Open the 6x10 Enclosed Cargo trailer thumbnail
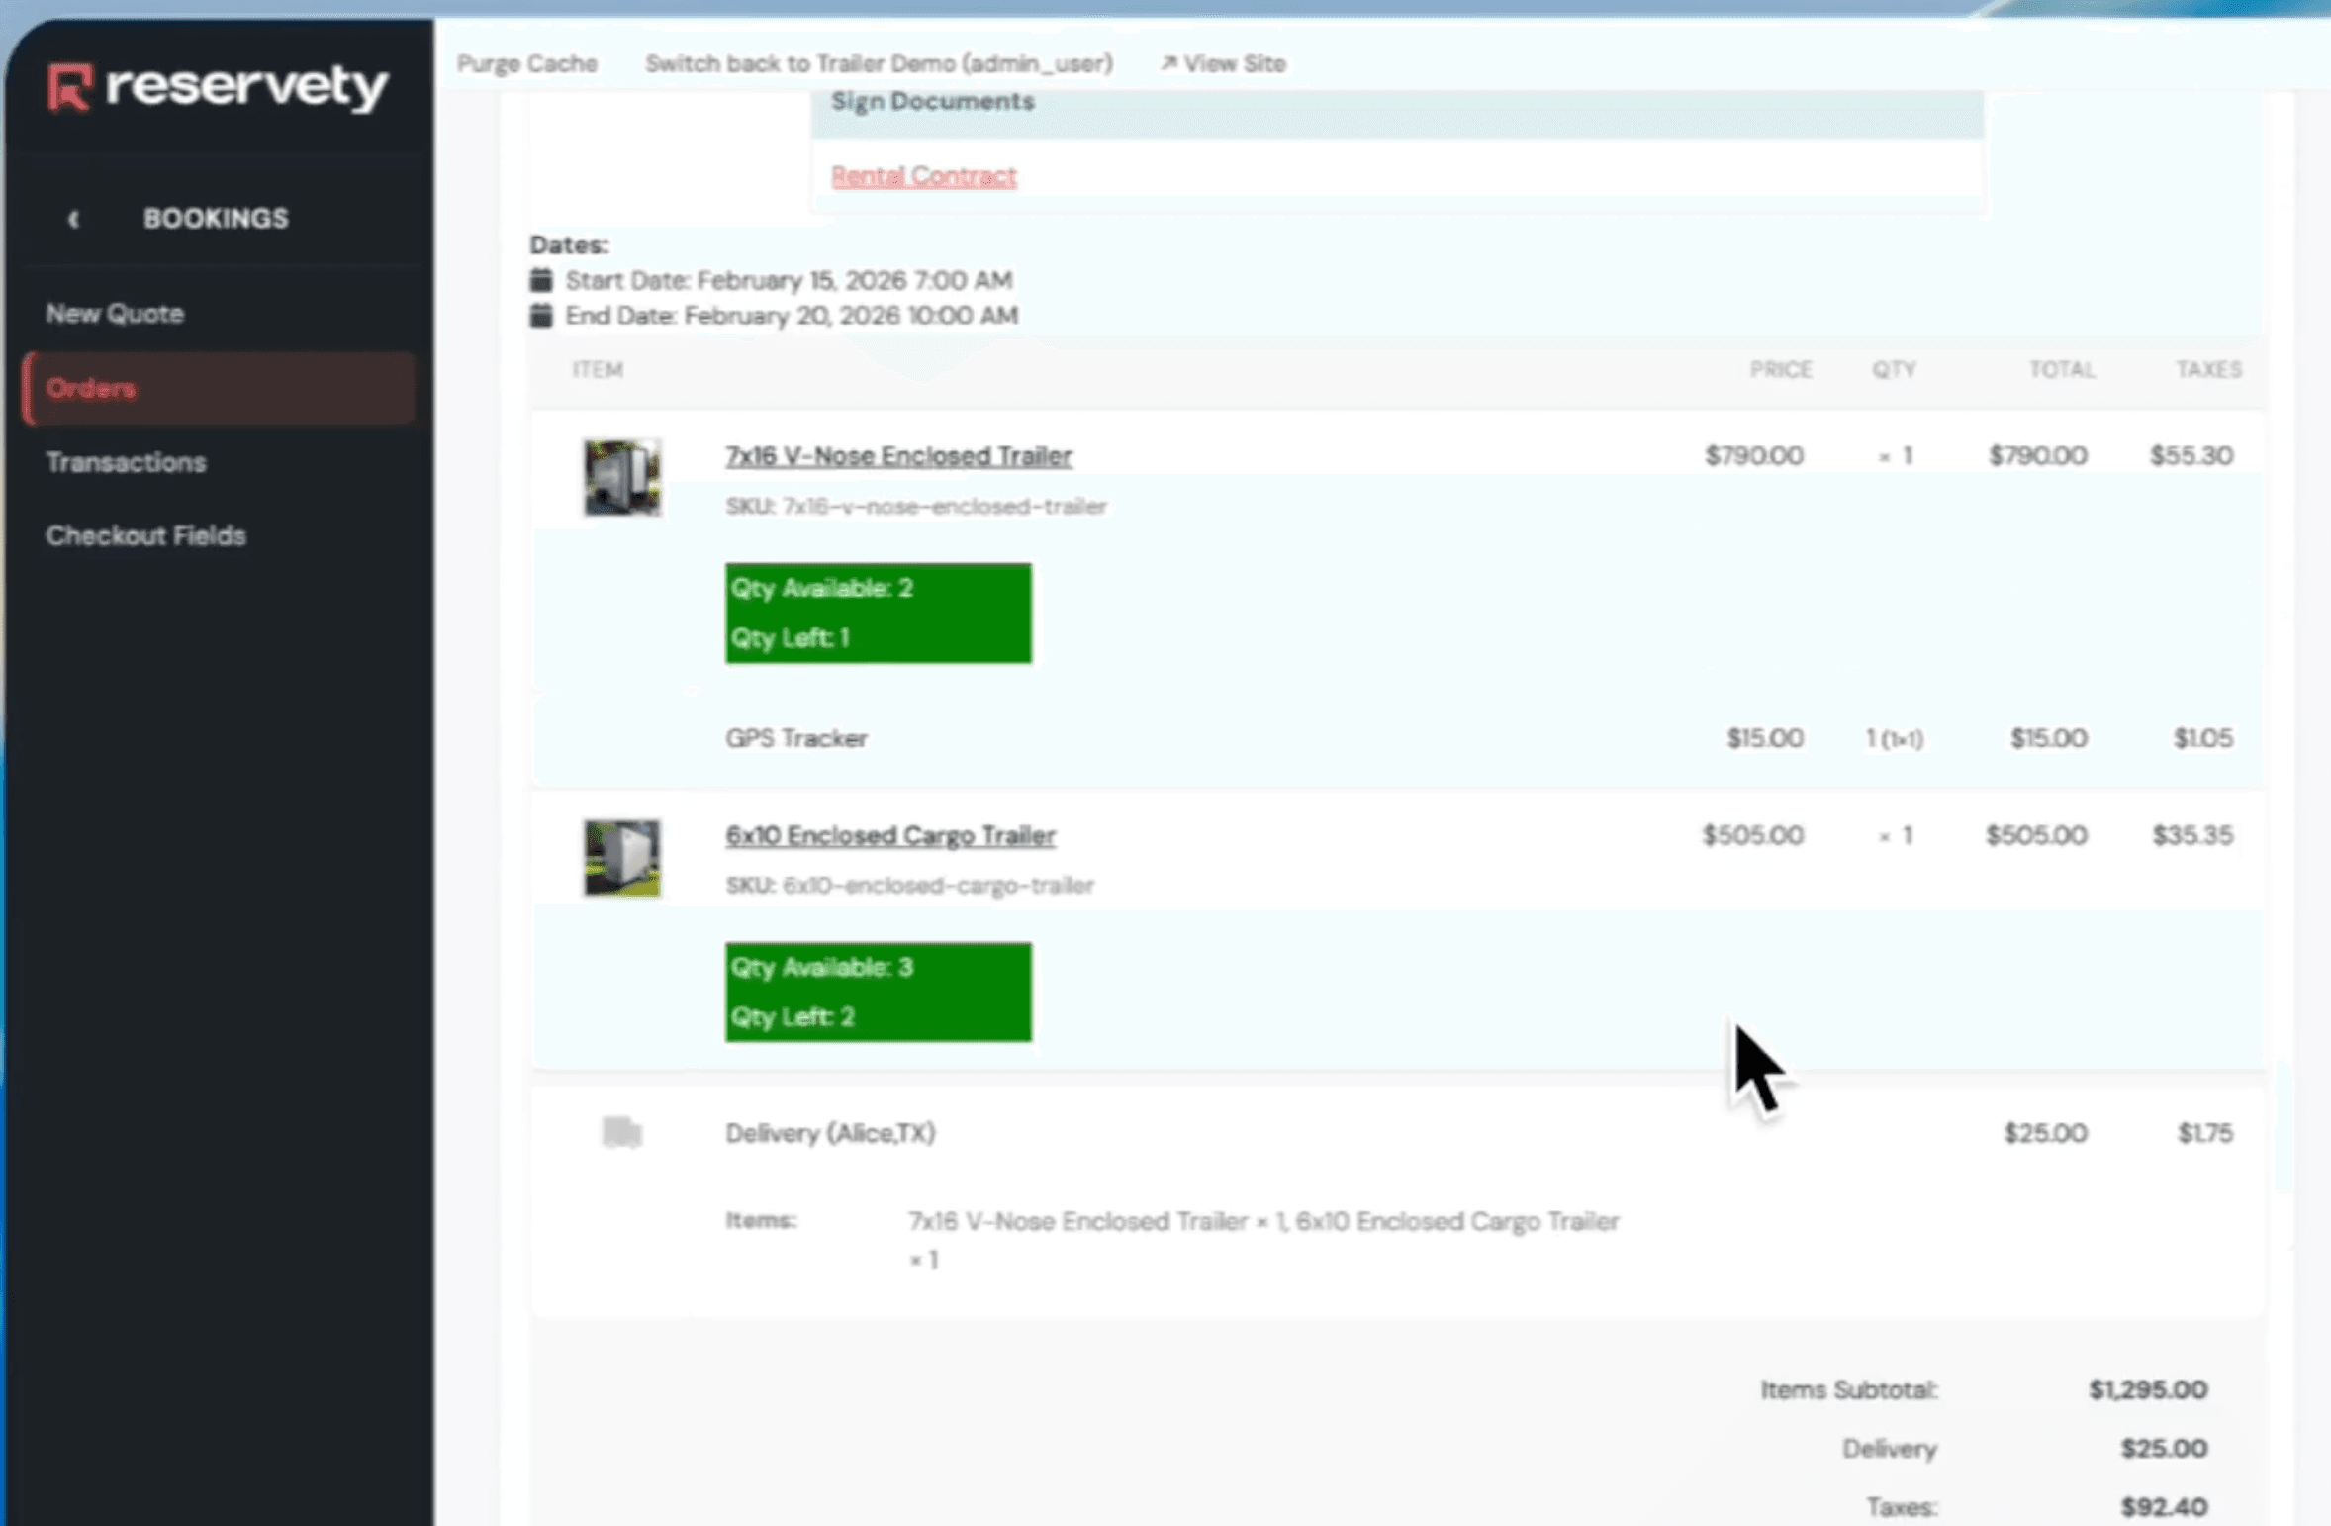 point(621,857)
